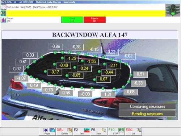Click the red Rejects count box

point(94,20)
